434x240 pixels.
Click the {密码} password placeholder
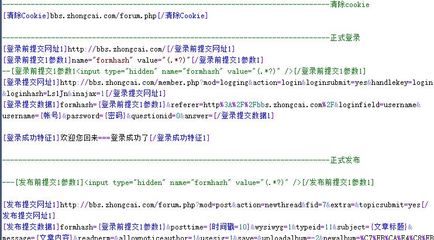114,116
